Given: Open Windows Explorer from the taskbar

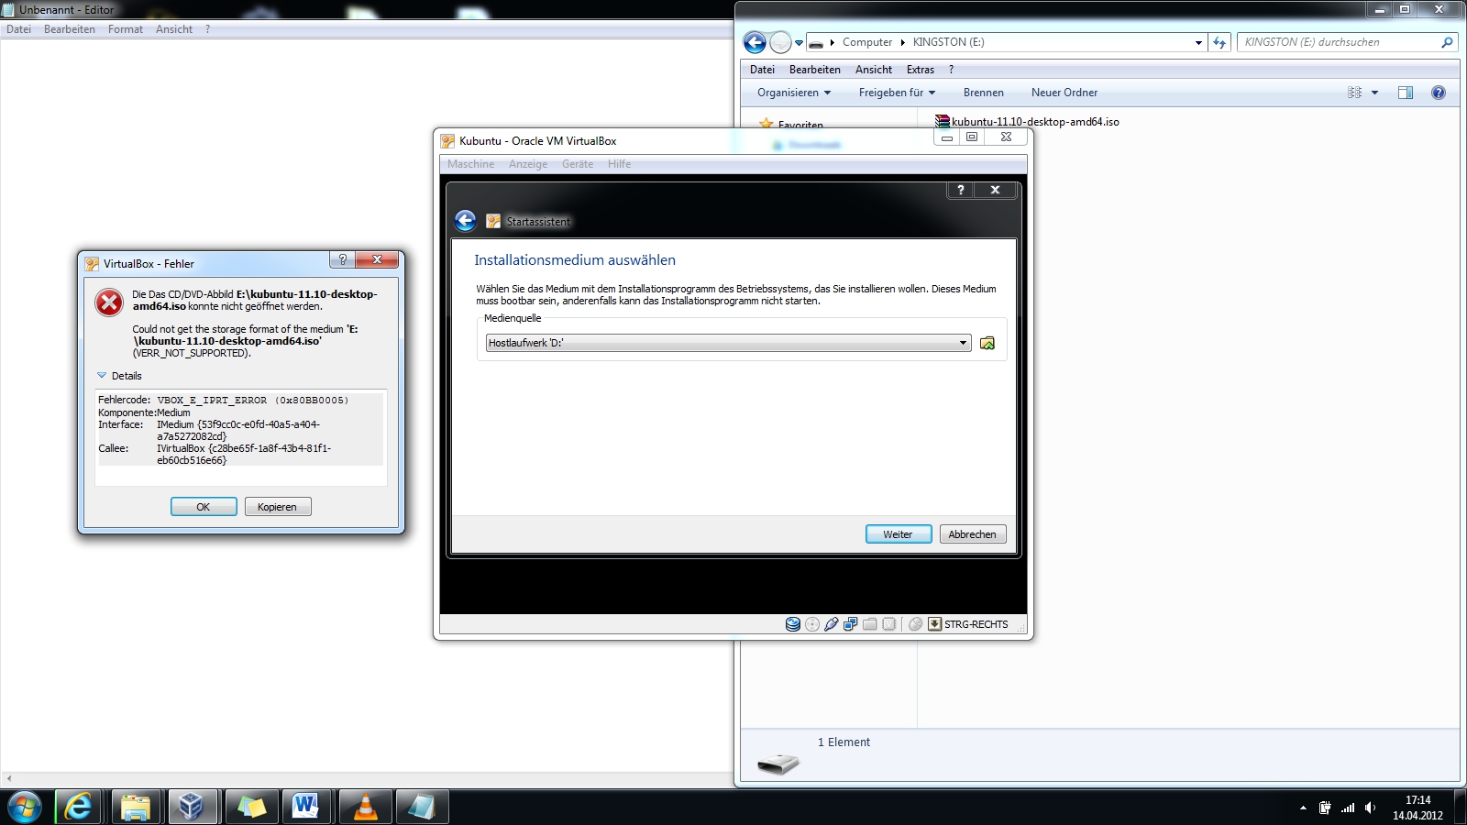Looking at the screenshot, I should click(x=136, y=807).
